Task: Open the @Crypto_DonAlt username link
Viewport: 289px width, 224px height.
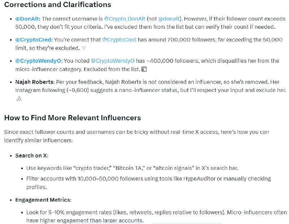Action: 125,19
